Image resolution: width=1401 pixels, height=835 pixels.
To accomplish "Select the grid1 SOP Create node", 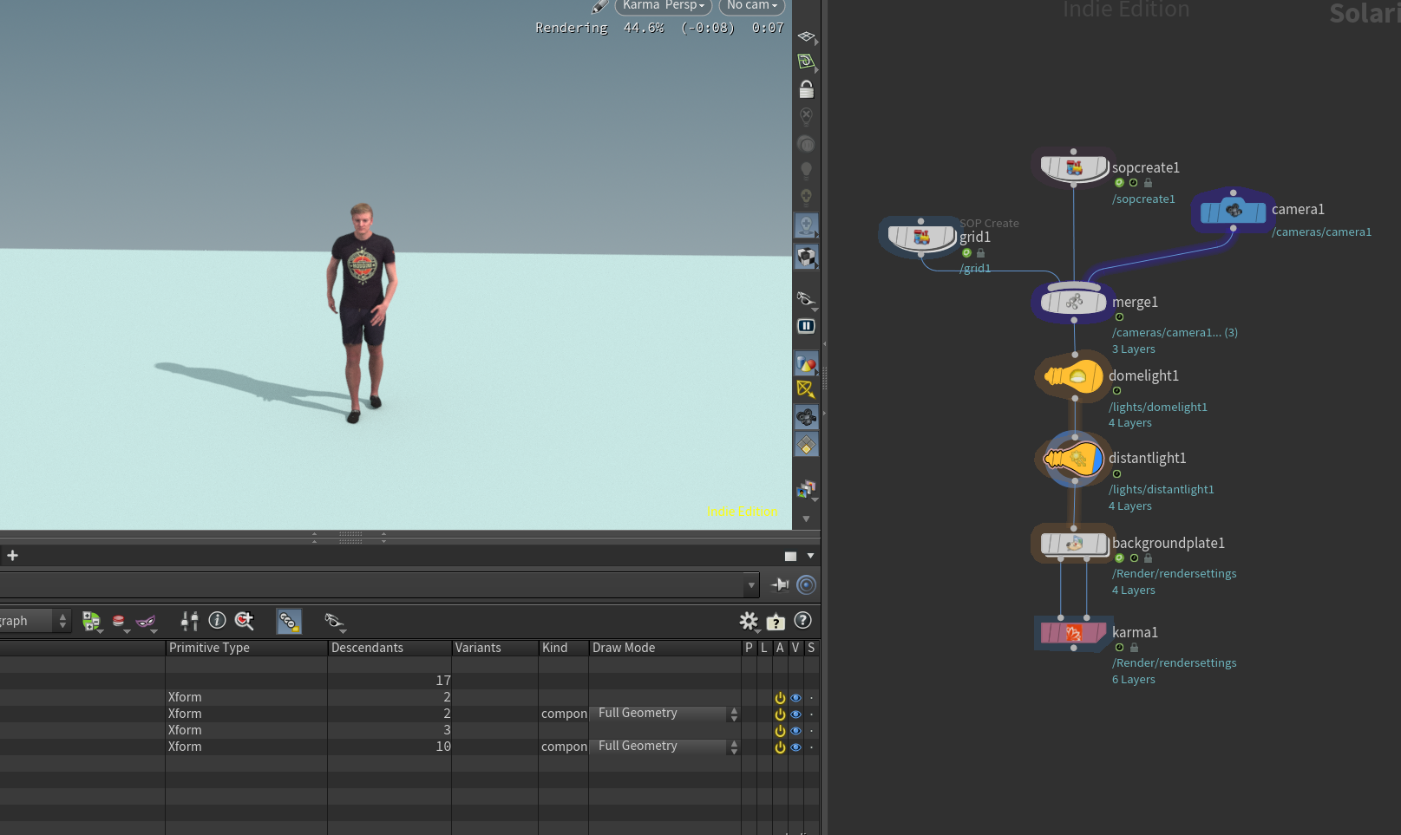I will pyautogui.click(x=921, y=237).
